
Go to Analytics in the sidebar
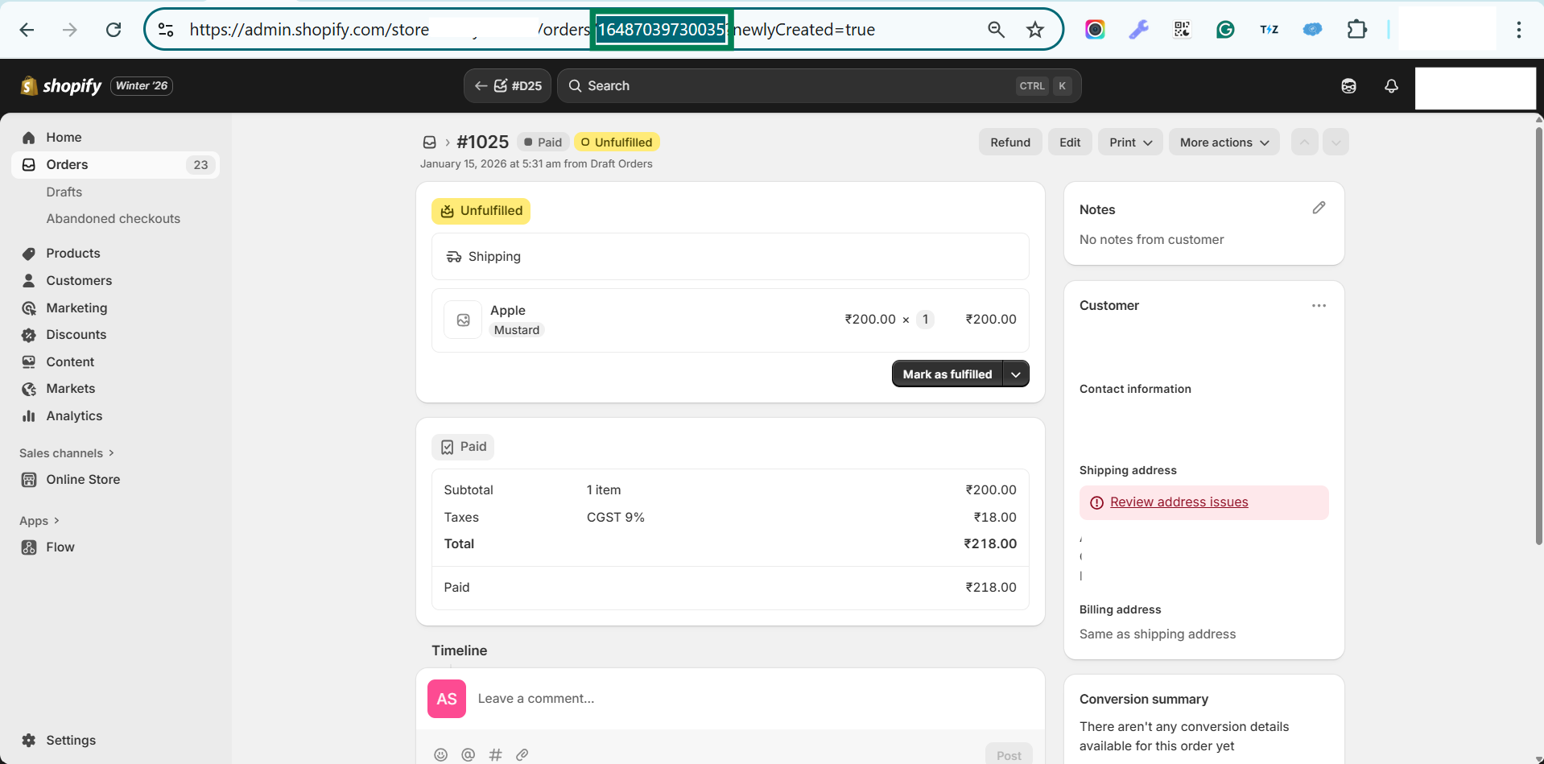coord(74,416)
